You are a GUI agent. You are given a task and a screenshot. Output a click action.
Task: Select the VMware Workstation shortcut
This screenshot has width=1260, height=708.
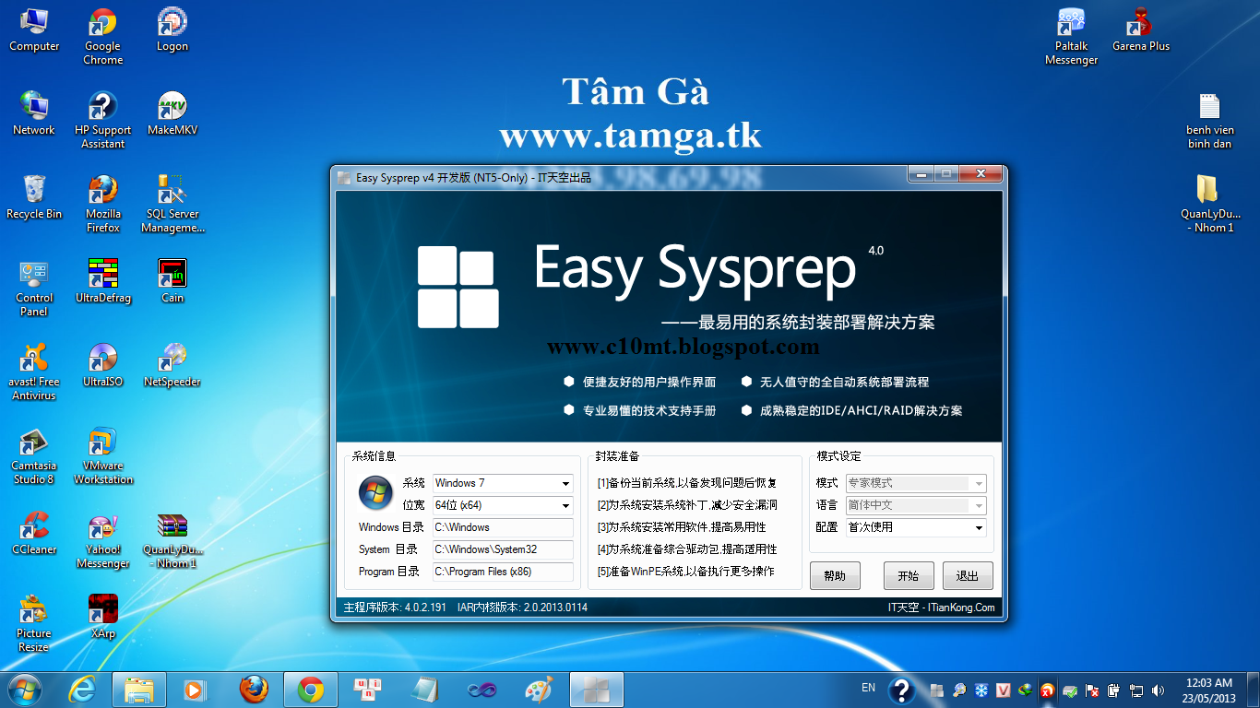pos(102,456)
